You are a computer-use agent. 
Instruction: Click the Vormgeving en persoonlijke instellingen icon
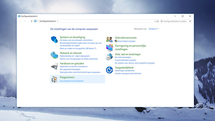(109, 48)
